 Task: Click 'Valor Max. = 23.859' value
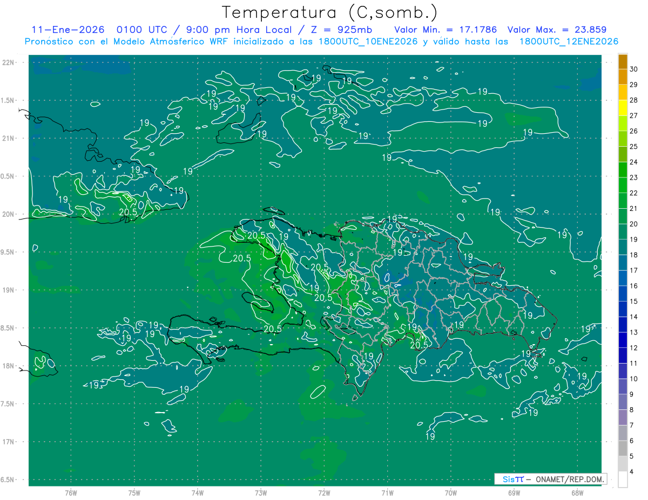pos(556,30)
